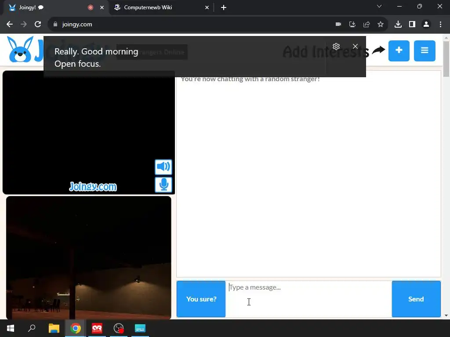Image resolution: width=450 pixels, height=337 pixels.
Task: Open Windows taskbar search
Action: pyautogui.click(x=32, y=328)
